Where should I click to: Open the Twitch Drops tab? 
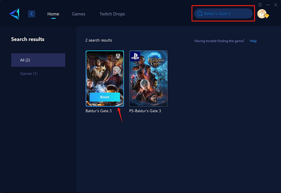pos(112,14)
